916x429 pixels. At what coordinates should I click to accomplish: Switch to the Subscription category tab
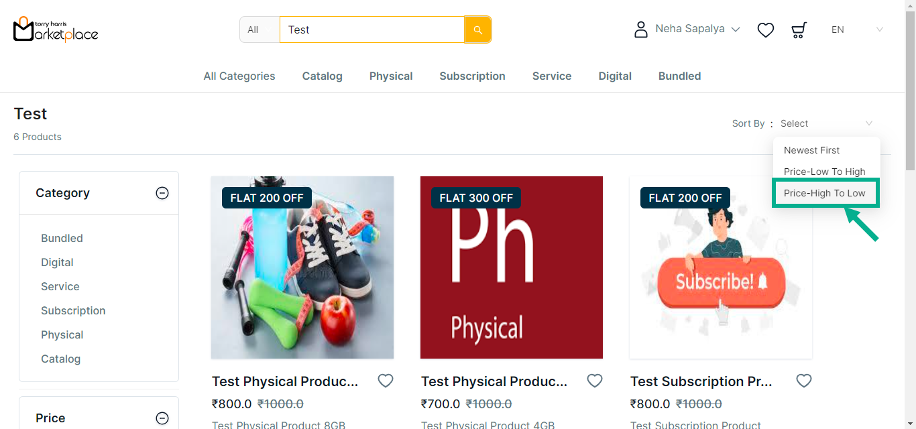coord(472,76)
